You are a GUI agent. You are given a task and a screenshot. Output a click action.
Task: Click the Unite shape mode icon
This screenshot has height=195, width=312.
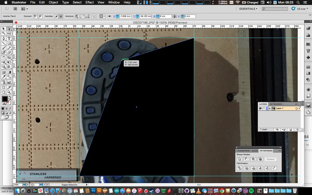[x=239, y=159]
